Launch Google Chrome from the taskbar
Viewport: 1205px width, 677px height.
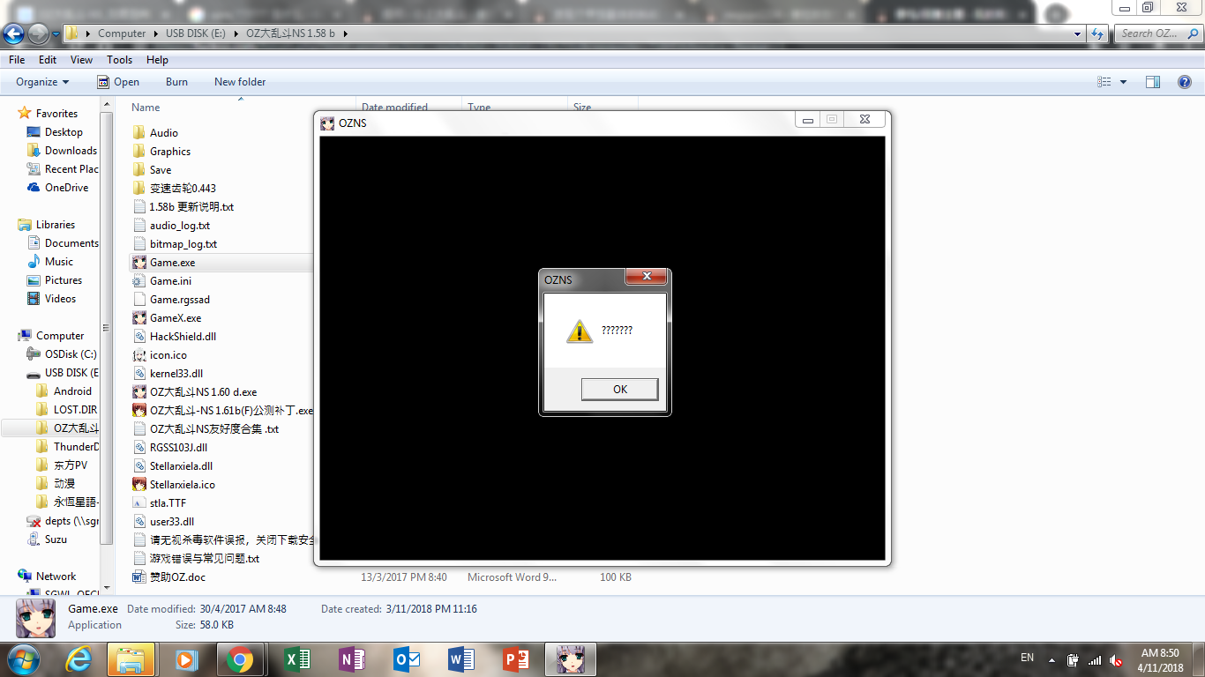(x=240, y=659)
